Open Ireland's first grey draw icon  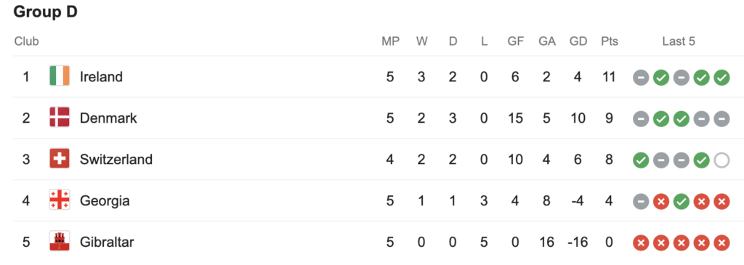coord(641,77)
